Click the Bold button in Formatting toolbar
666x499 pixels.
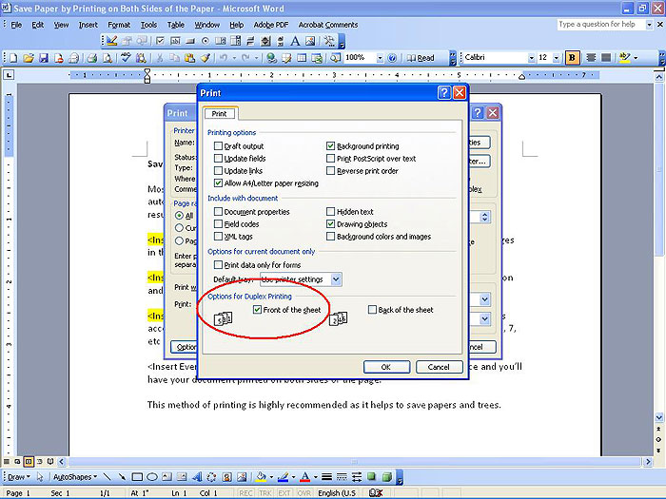(x=572, y=58)
